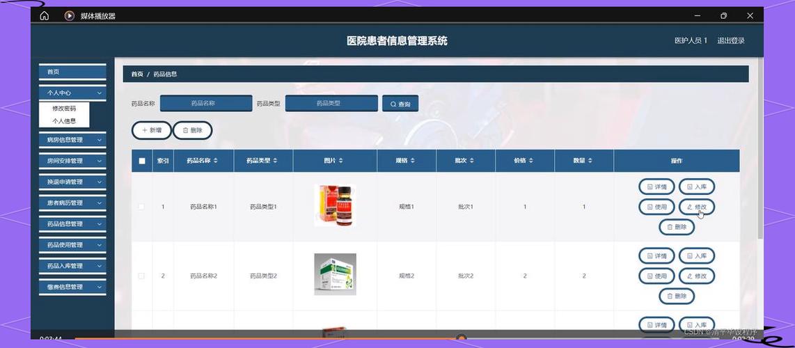The height and width of the screenshot is (348, 795).
Task: Click the 药品类型1 cell
Action: tap(263, 207)
